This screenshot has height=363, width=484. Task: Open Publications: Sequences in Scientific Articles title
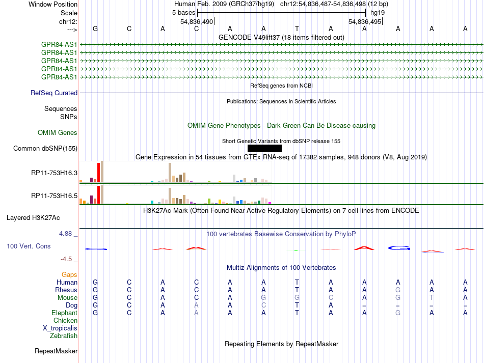click(281, 101)
